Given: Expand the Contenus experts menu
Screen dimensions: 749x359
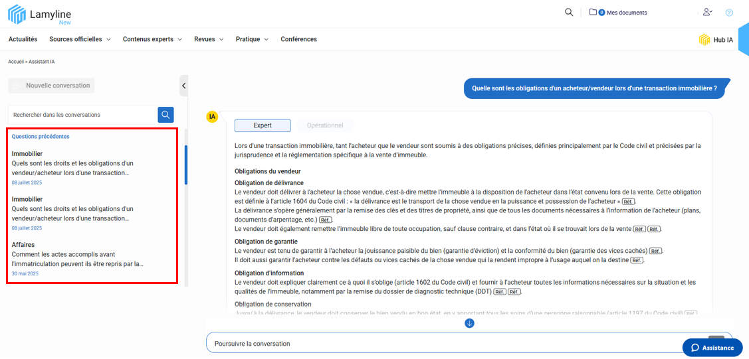Looking at the screenshot, I should point(152,39).
